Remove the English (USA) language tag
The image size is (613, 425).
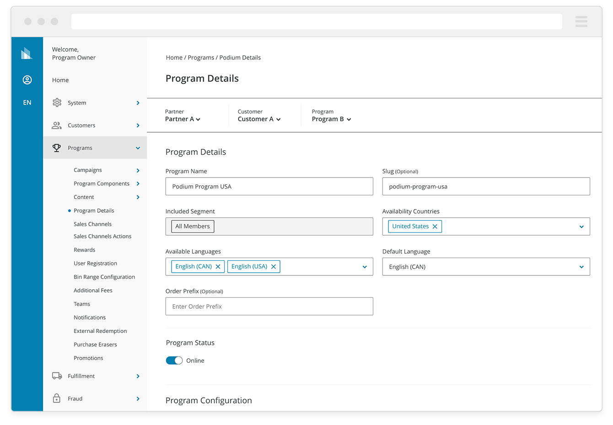coord(274,267)
